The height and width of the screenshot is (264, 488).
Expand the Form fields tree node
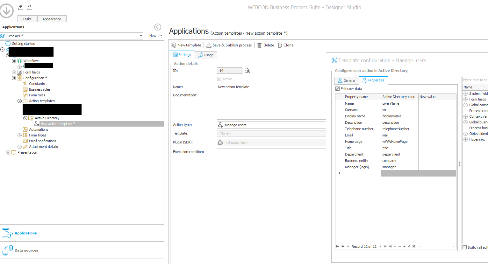click(14, 72)
